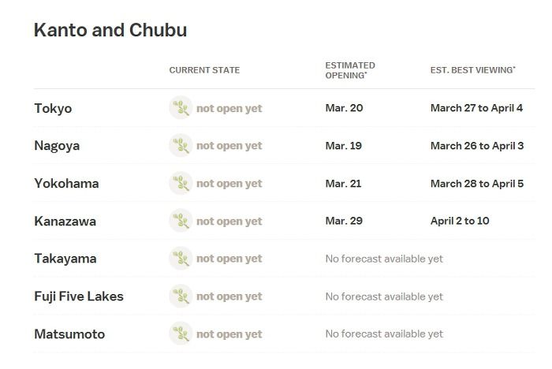Click the bud icon beside Fuji Five Lakes
The image size is (552, 369).
point(181,296)
